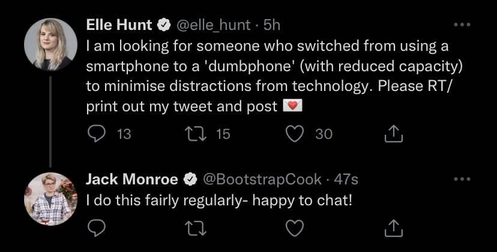The width and height of the screenshot is (497, 252).
Task: Share Elle Hunt's tweet
Action: 394,133
